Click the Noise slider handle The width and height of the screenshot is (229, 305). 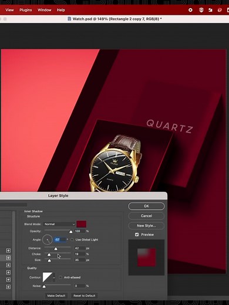(x=44, y=286)
